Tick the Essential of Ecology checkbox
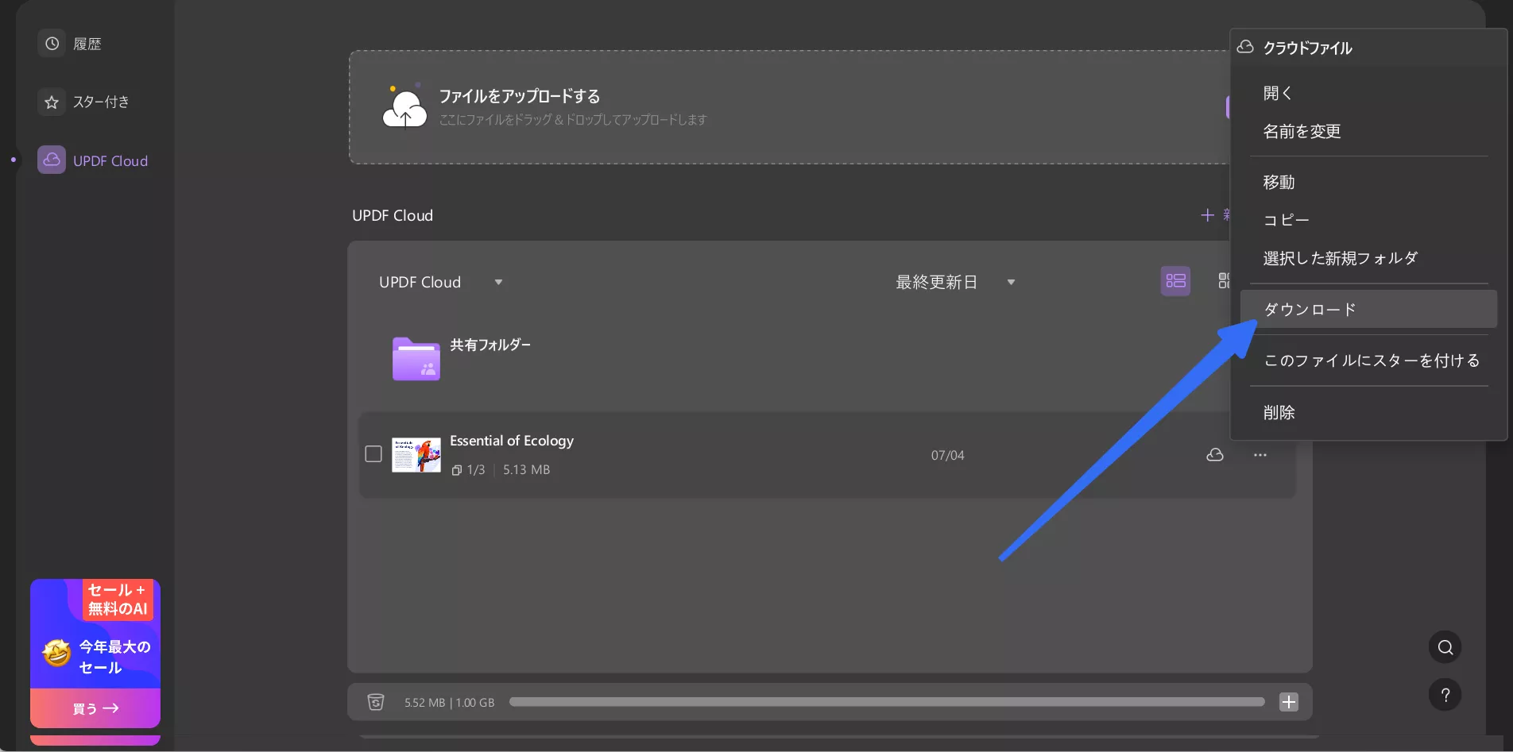The image size is (1513, 752). 373,454
